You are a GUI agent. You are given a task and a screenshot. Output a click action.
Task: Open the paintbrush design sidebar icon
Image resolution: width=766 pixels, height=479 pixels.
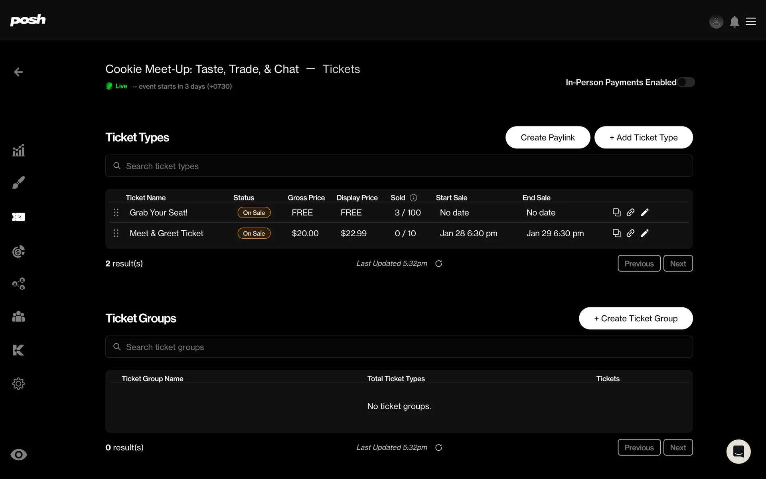18,182
